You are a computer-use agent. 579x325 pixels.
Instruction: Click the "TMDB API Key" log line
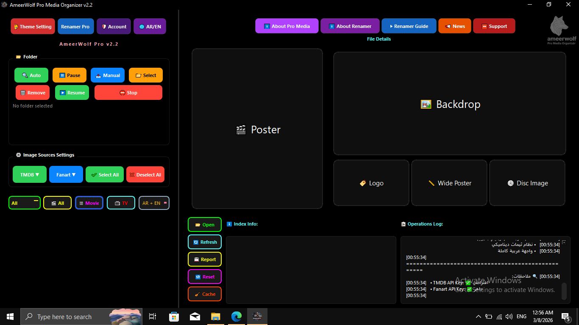click(447, 283)
